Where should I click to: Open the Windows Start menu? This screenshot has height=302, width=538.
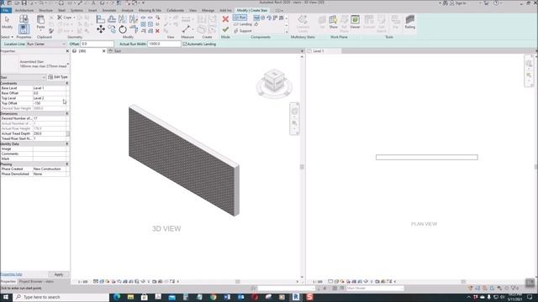tap(6, 297)
